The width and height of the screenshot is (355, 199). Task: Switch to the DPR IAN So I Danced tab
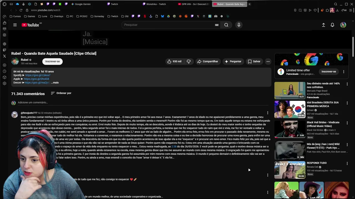coord(194,4)
